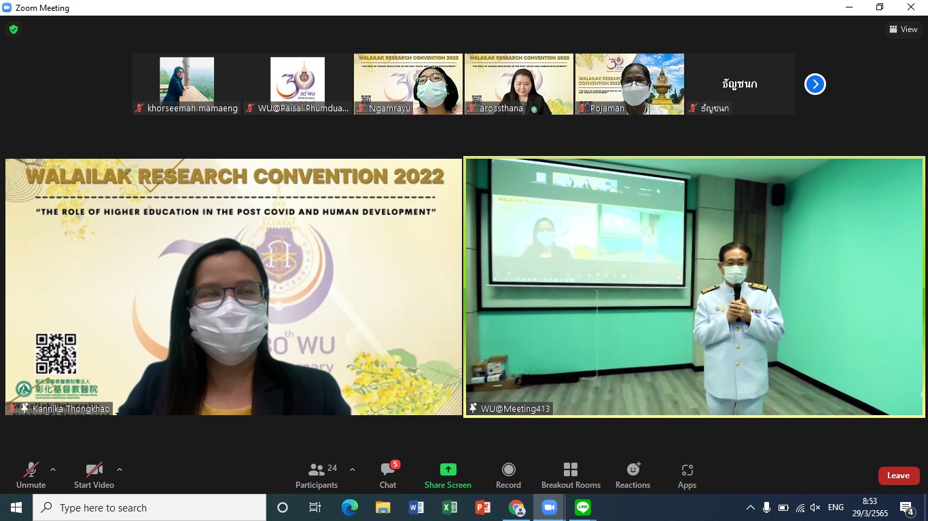The width and height of the screenshot is (928, 521).
Task: Select the Pojaman participant thumbnail
Action: pyautogui.click(x=629, y=84)
